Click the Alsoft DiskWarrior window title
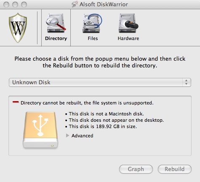 (x=104, y=4)
